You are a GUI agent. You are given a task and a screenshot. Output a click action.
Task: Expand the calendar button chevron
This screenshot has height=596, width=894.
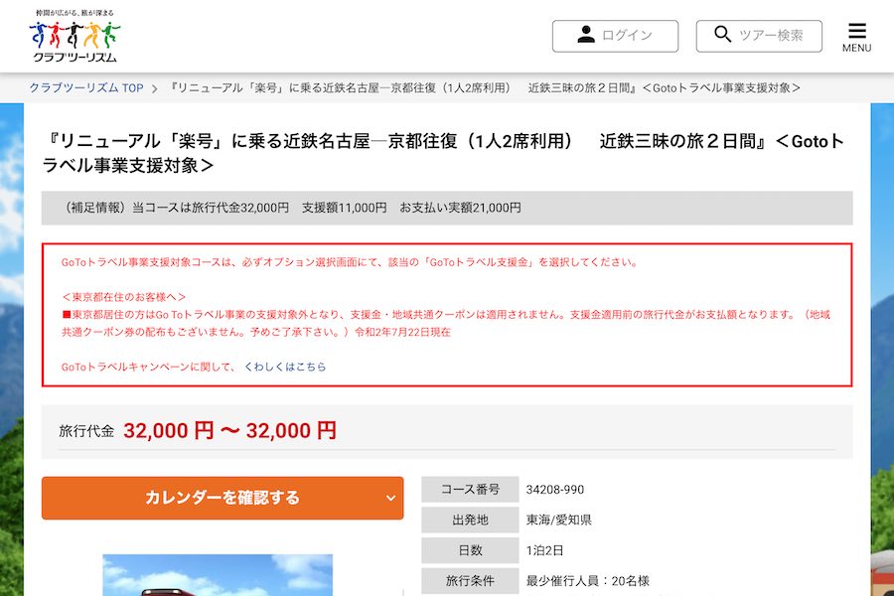(390, 498)
